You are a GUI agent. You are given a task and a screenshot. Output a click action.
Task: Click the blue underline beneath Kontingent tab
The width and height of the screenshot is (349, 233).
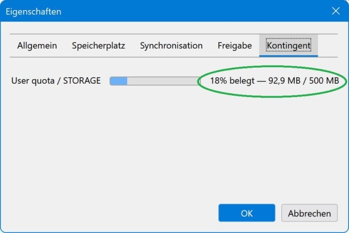pos(289,56)
